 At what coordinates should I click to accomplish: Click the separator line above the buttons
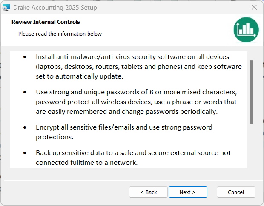coord(132,180)
